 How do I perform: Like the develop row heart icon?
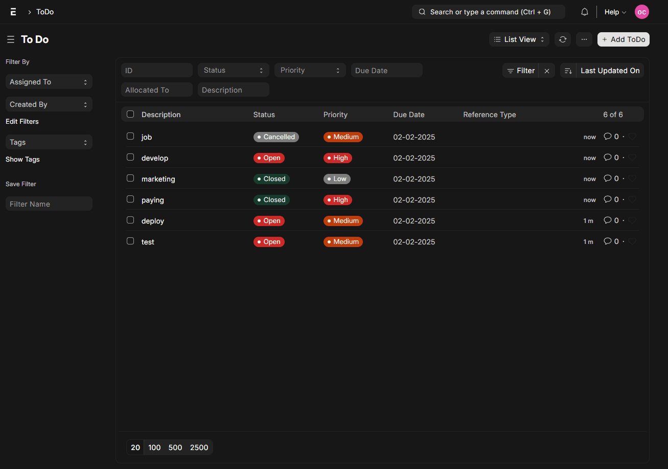pos(632,158)
